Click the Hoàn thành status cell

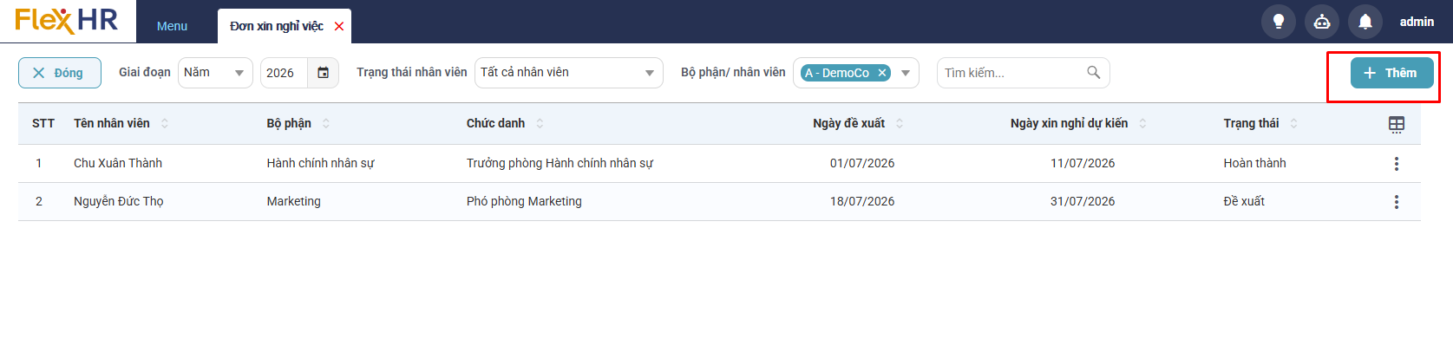pyautogui.click(x=1254, y=163)
